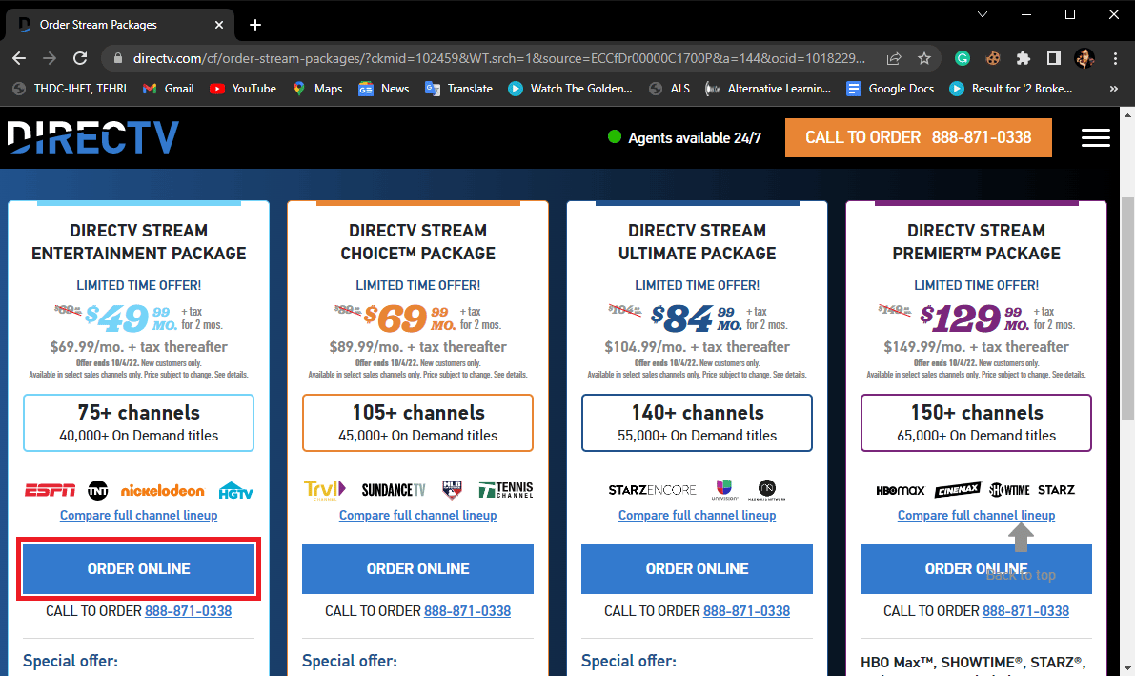Viewport: 1135px width, 676px height.
Task: Click the Back to top arrow
Action: point(1021,540)
